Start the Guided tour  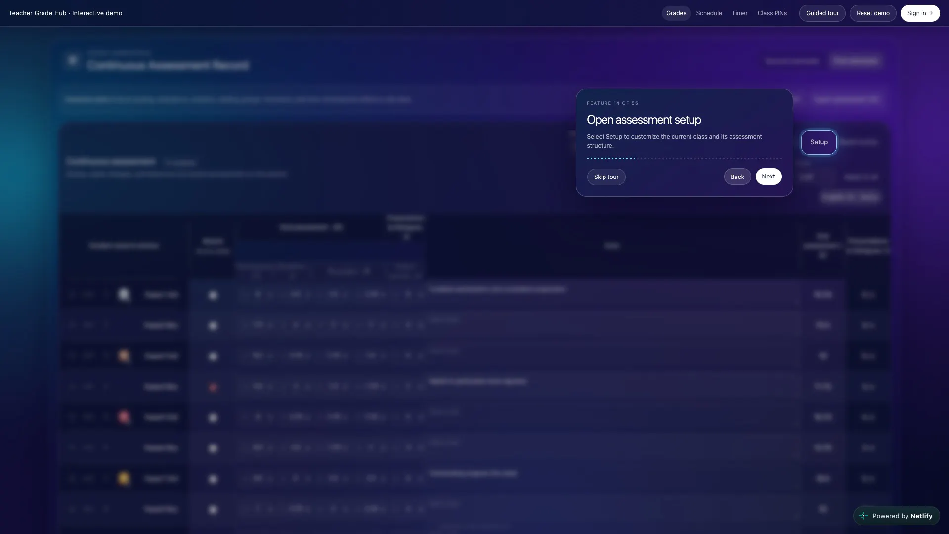[822, 13]
